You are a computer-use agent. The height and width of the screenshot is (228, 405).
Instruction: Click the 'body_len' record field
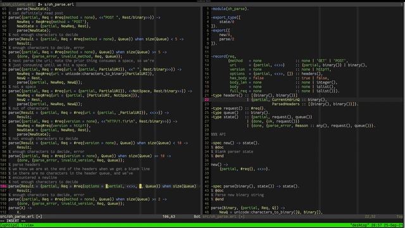click(x=238, y=82)
